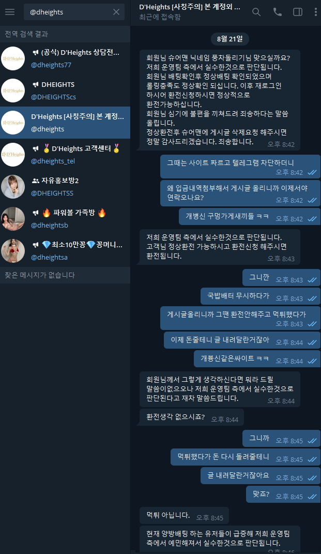This screenshot has width=321, height=554.
Task: Open the 자유홍보방2 group result
Action: click(x=65, y=187)
